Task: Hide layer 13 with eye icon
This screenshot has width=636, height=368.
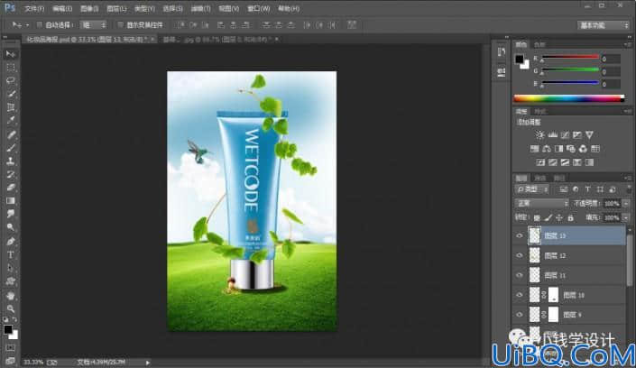Action: (x=520, y=235)
